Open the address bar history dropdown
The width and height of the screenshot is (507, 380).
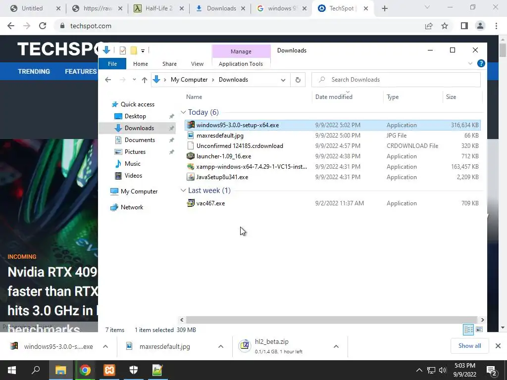click(x=283, y=80)
